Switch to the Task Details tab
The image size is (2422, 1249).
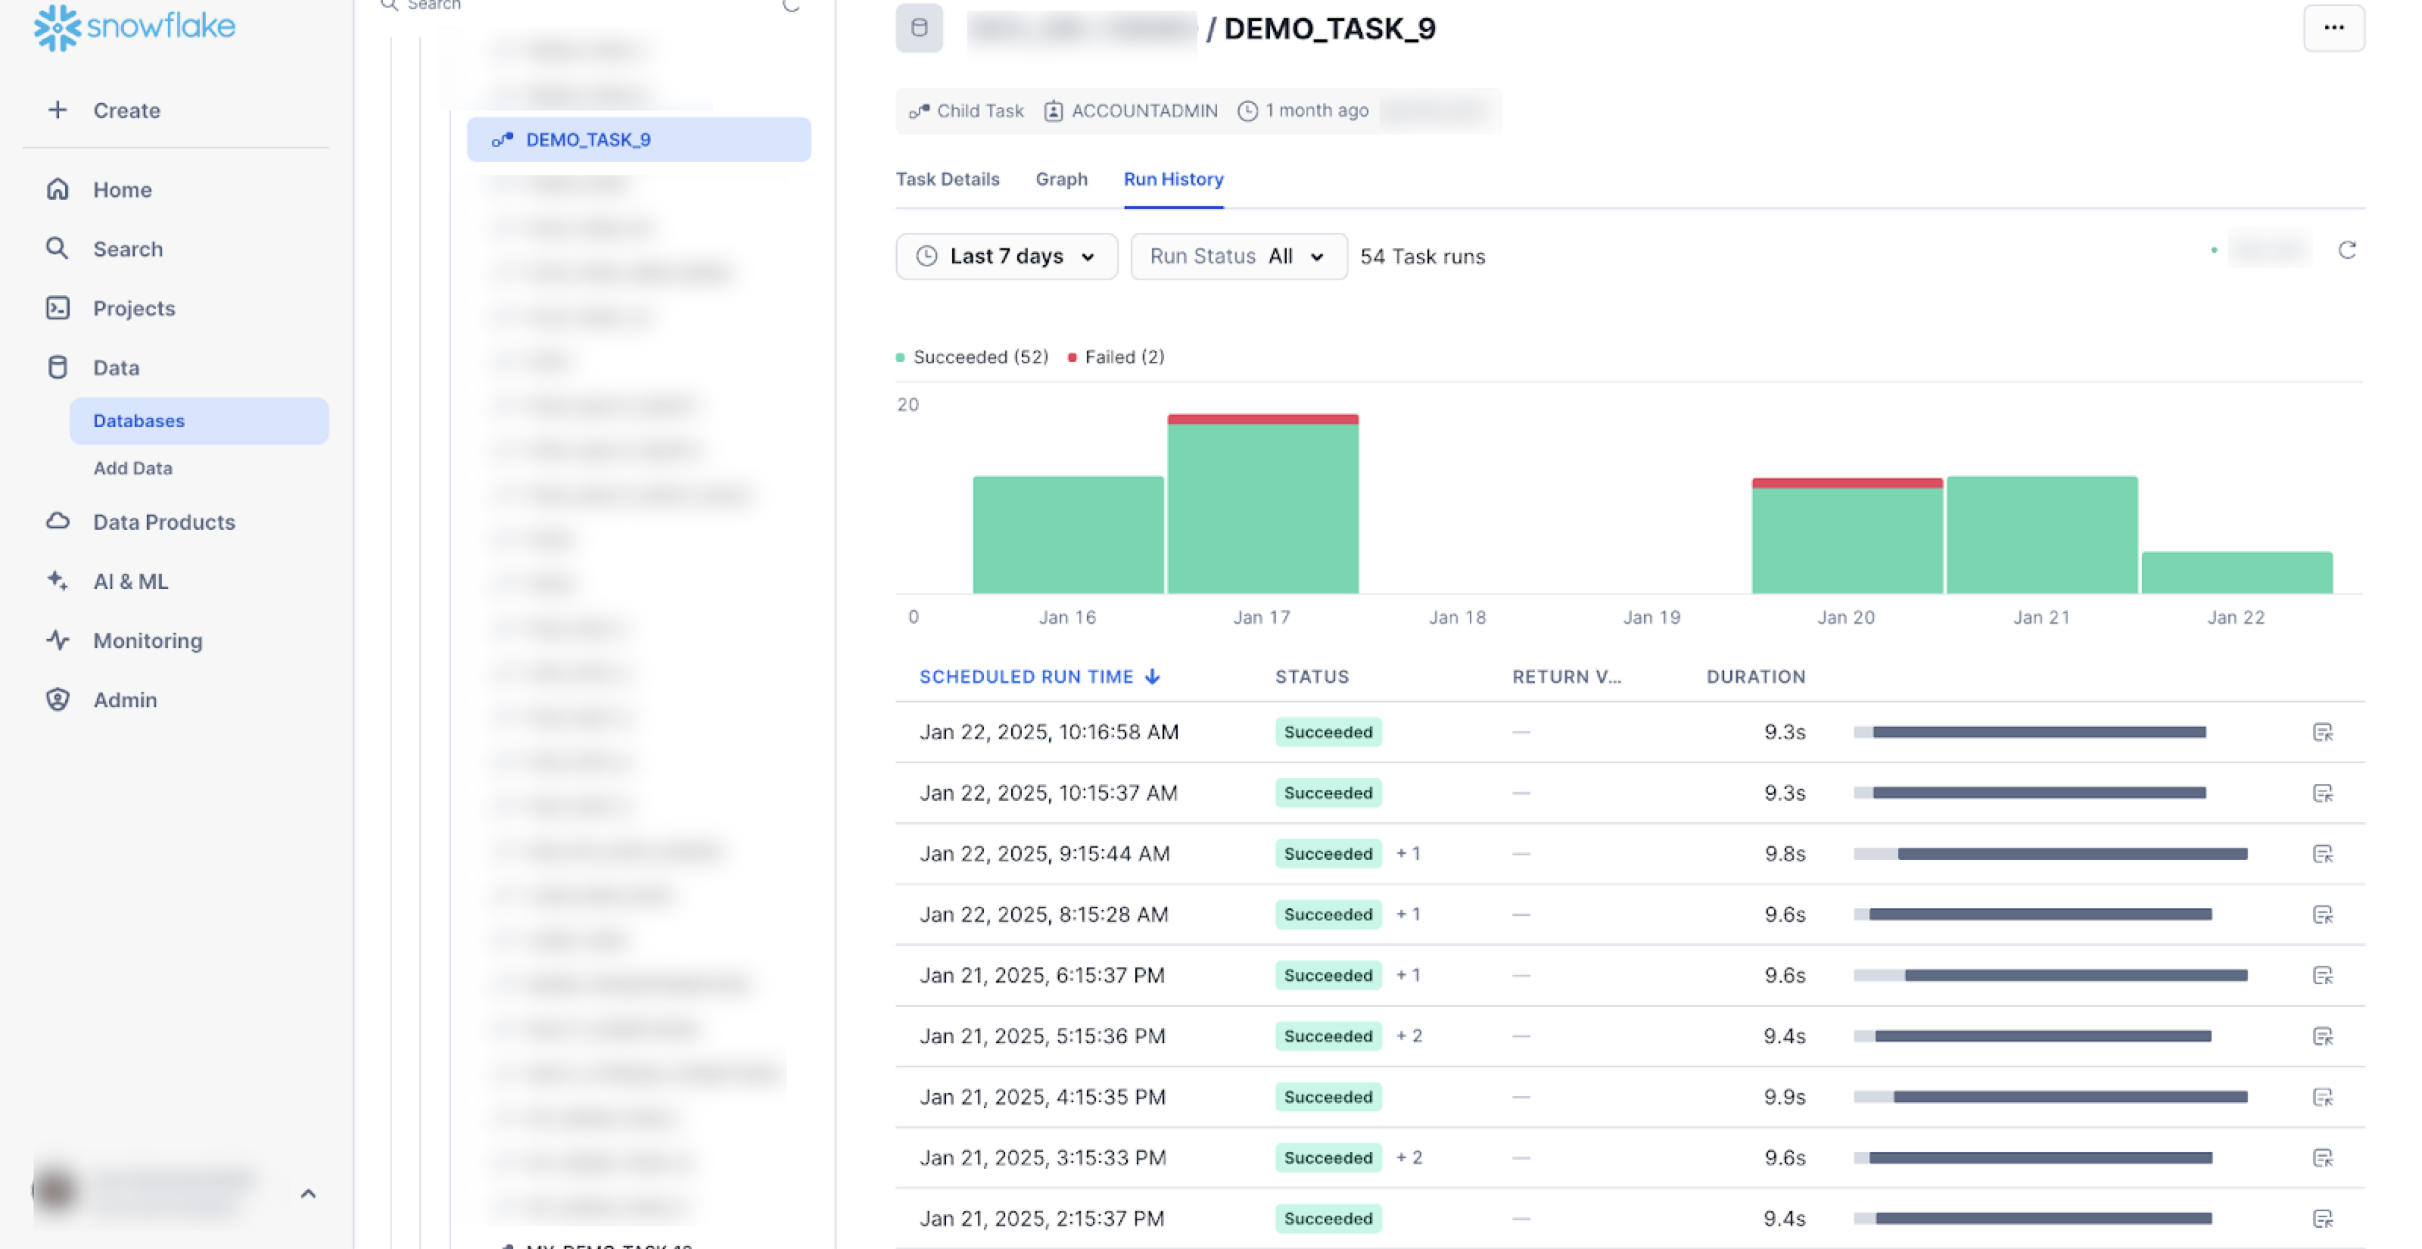[x=947, y=179]
